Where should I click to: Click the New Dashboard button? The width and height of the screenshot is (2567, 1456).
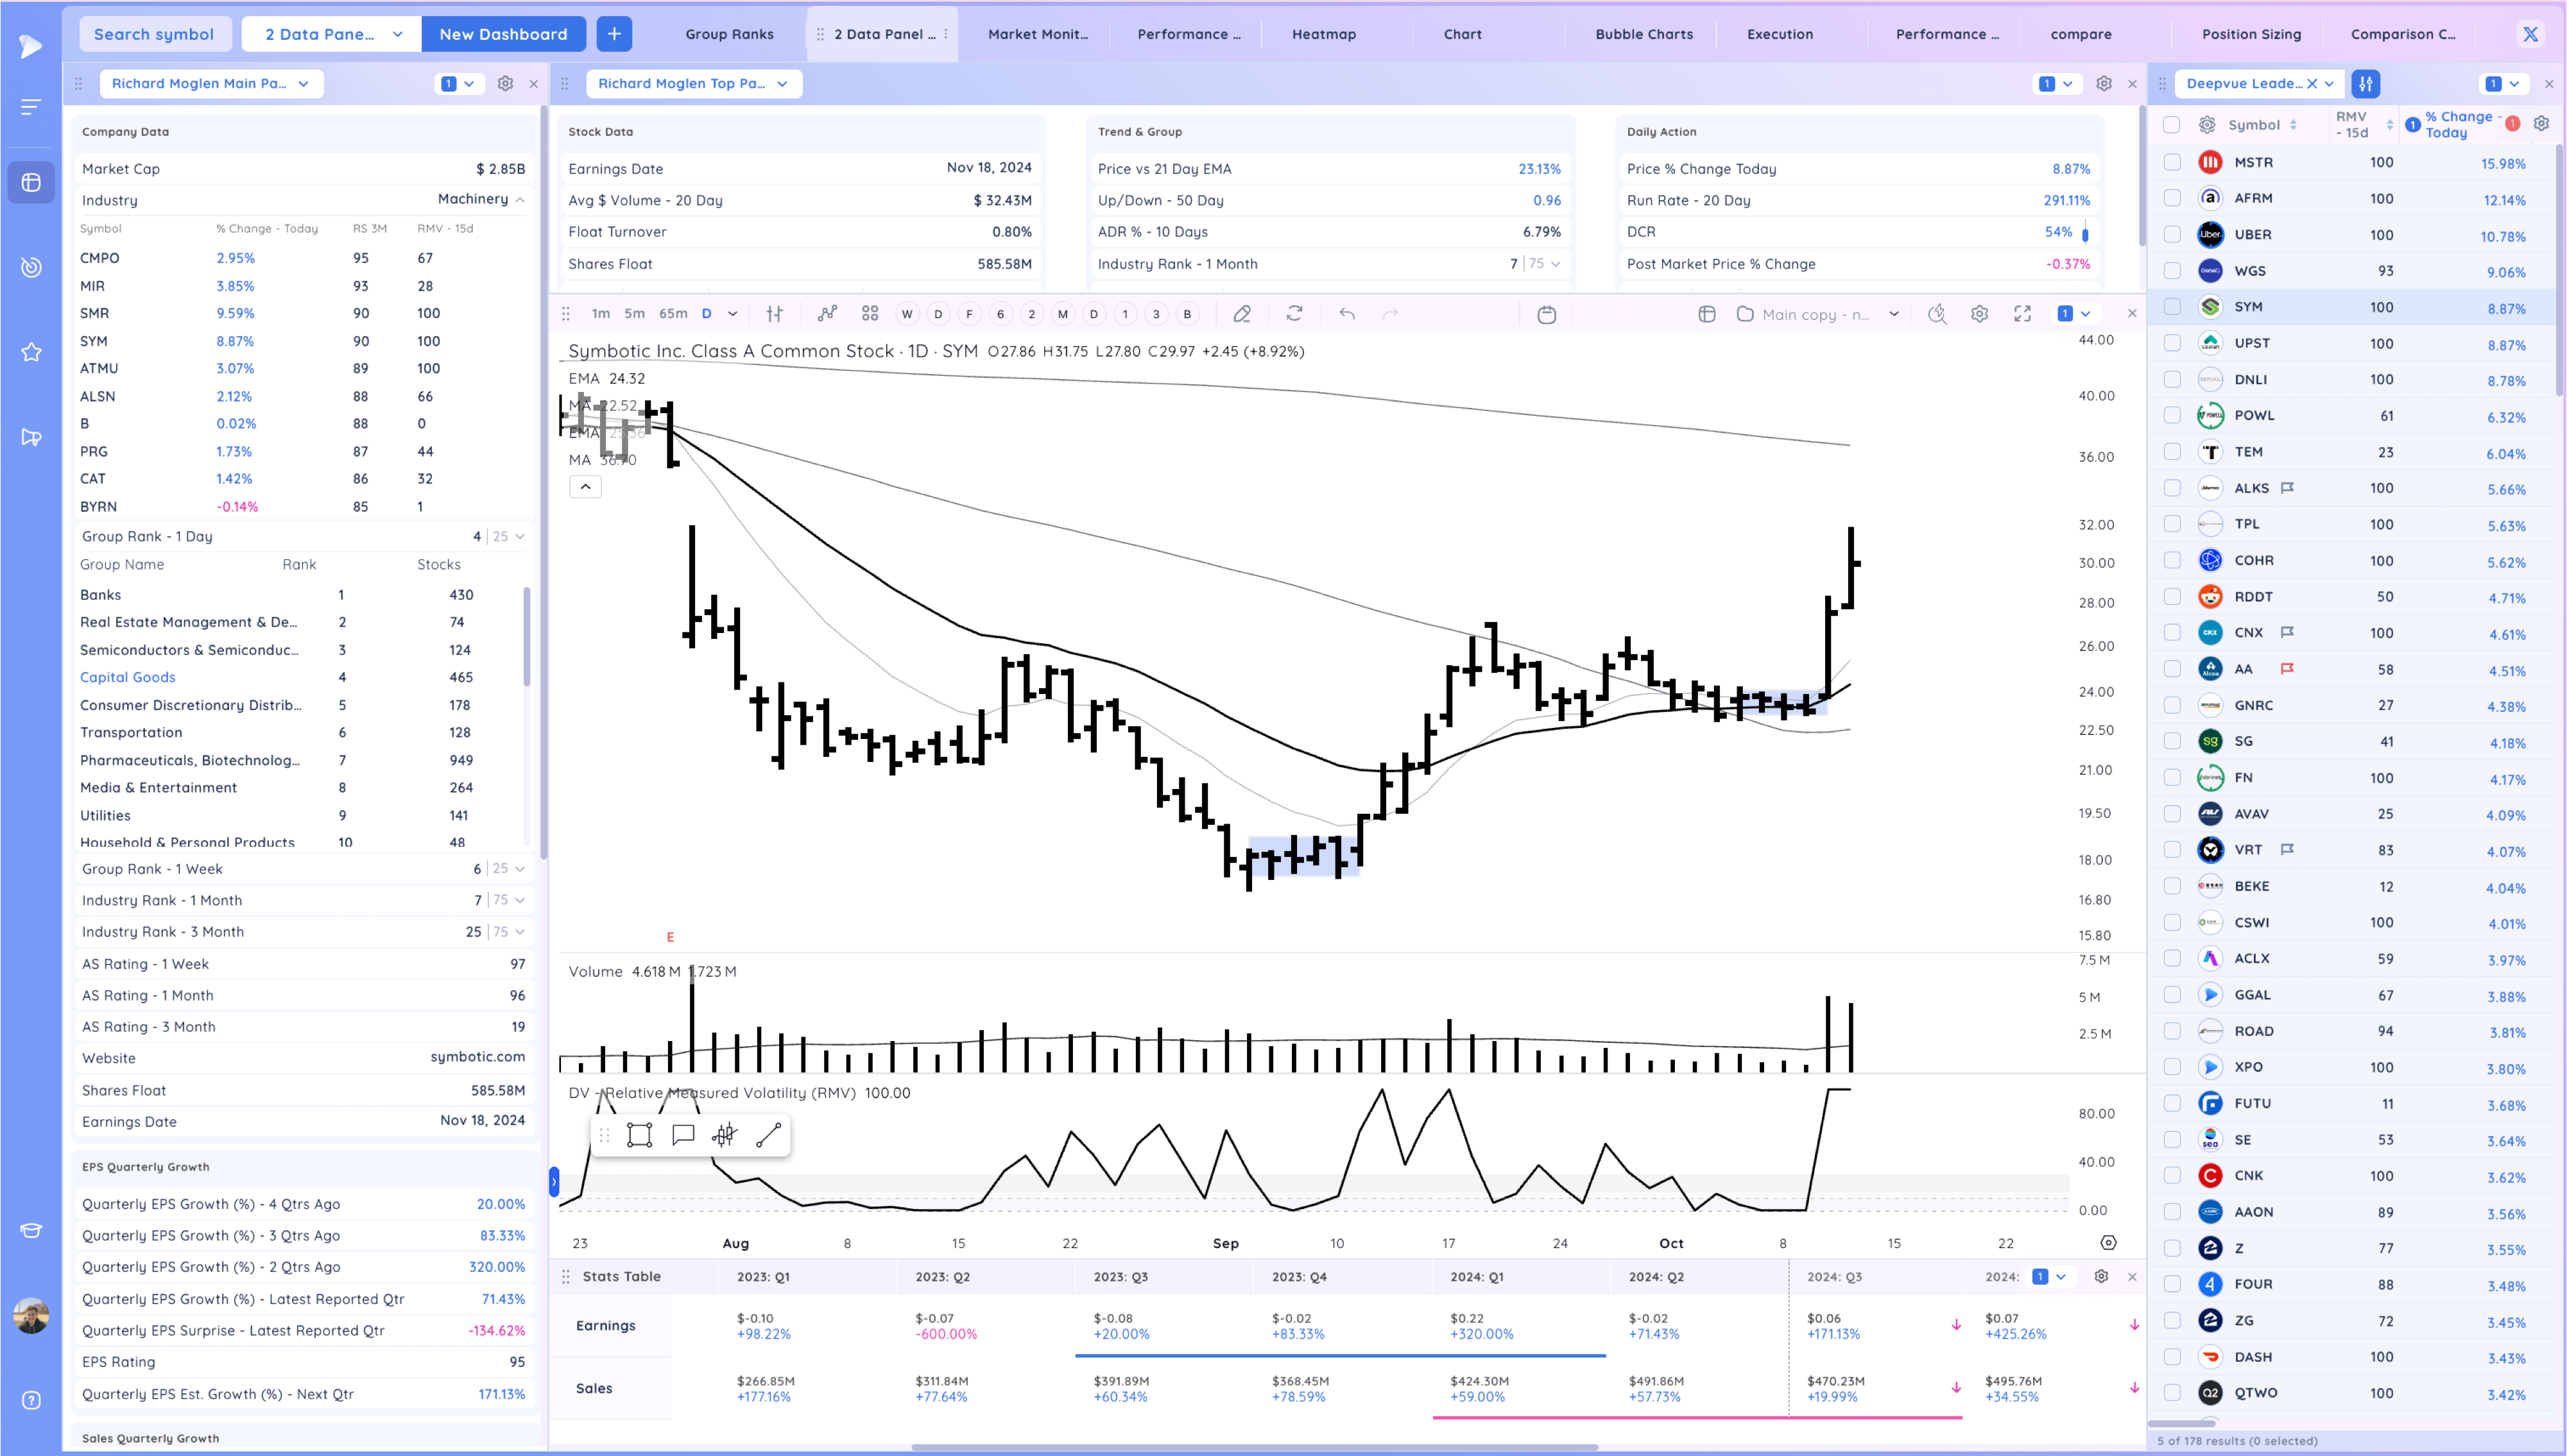tap(502, 34)
